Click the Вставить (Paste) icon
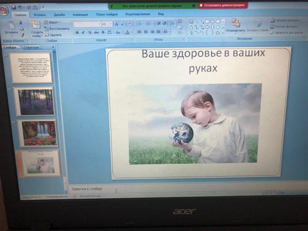The width and height of the screenshot is (308, 231). tap(11, 28)
